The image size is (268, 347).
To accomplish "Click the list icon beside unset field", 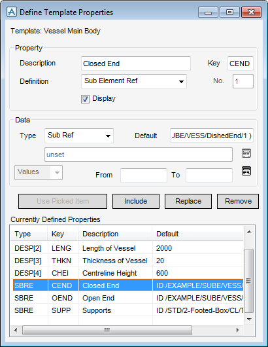I will tap(246, 153).
